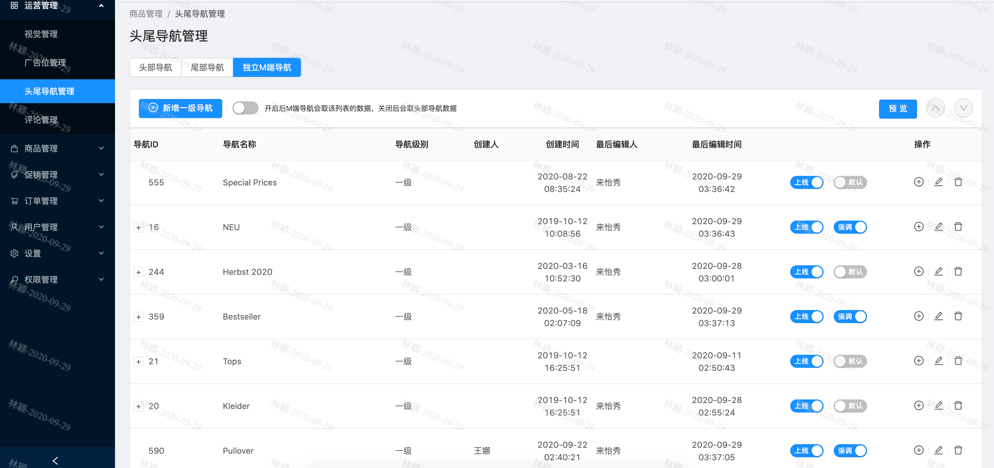Click the 新增一级导航 button
The height and width of the screenshot is (468, 994).
180,108
